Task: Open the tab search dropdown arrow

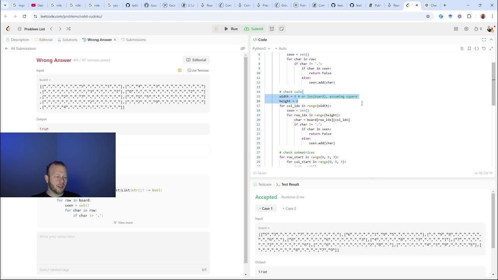Action: (5, 5)
